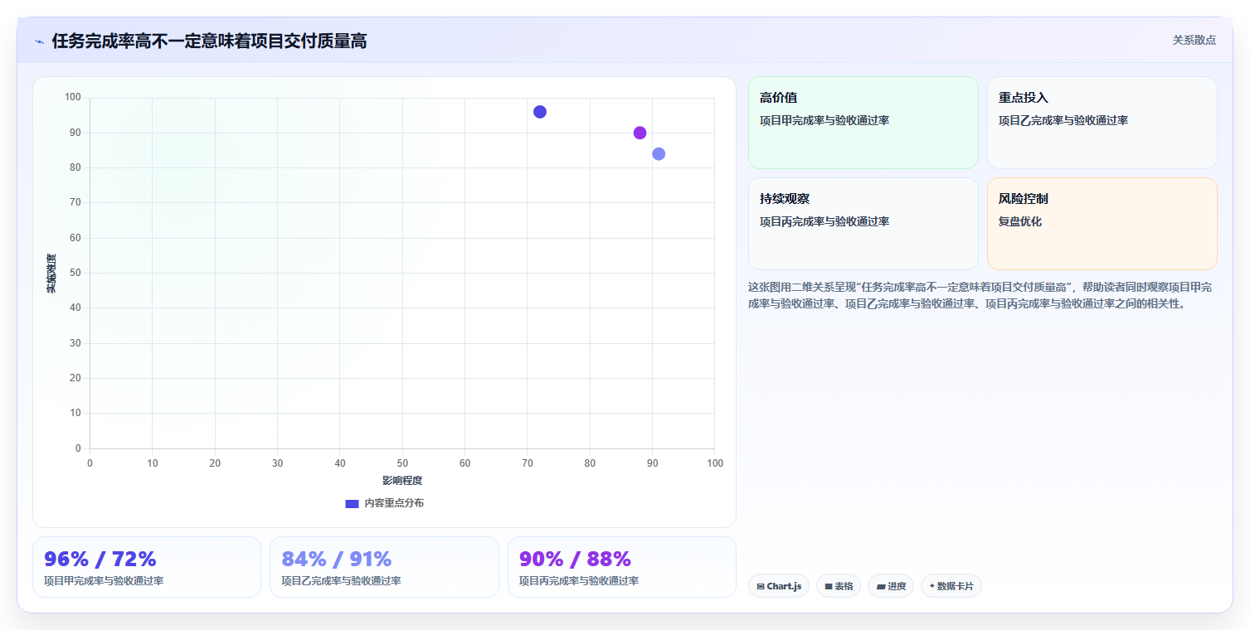
Task: Click the description paragraph starting 这张图用二维关系
Action: pos(980,295)
